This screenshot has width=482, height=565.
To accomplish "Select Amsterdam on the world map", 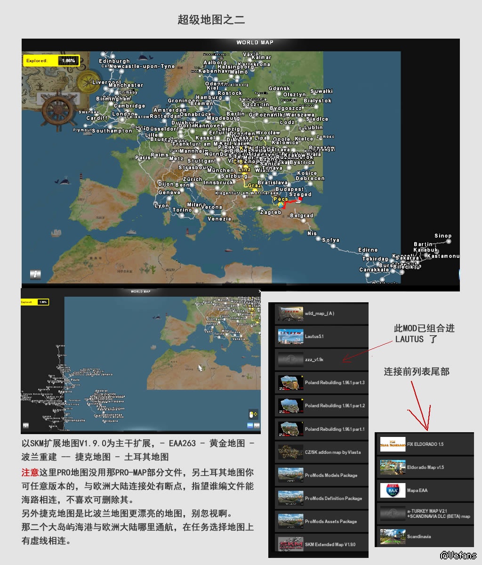I will point(170,110).
